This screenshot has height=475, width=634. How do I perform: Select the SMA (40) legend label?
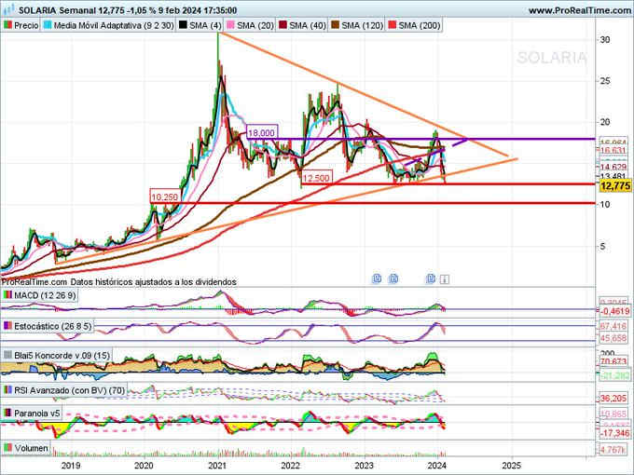pyautogui.click(x=308, y=25)
